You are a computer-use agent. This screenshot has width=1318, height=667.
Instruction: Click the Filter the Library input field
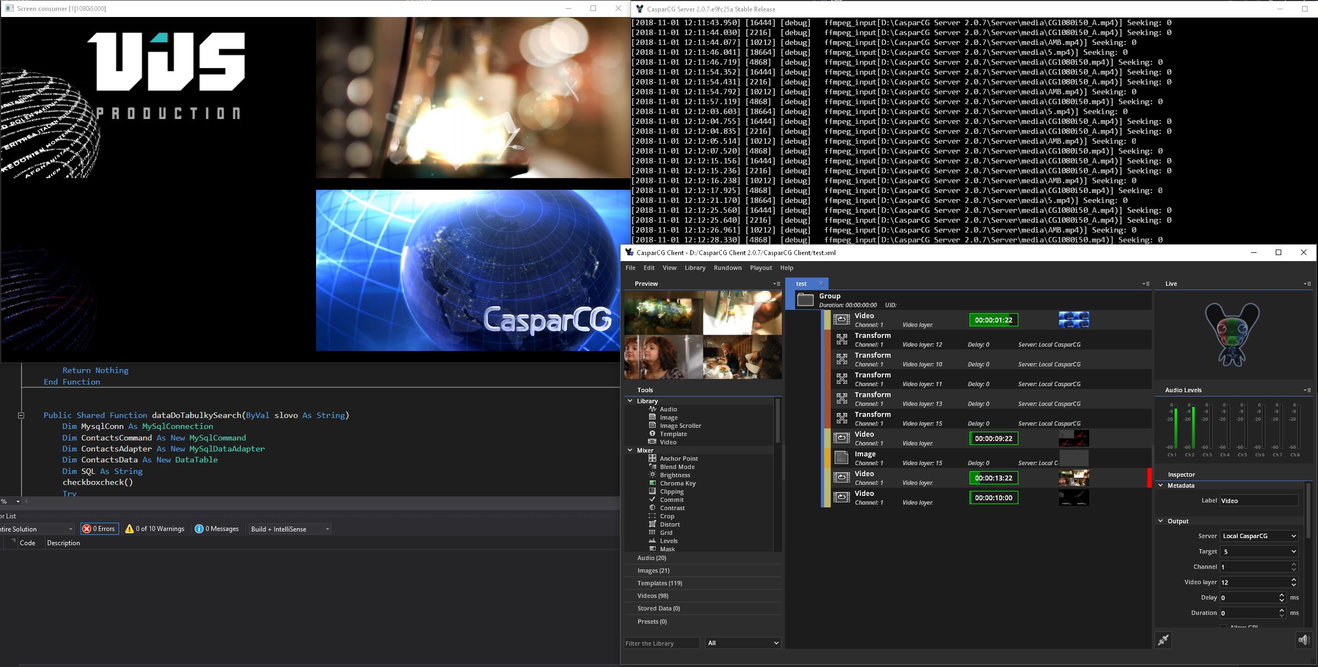662,643
